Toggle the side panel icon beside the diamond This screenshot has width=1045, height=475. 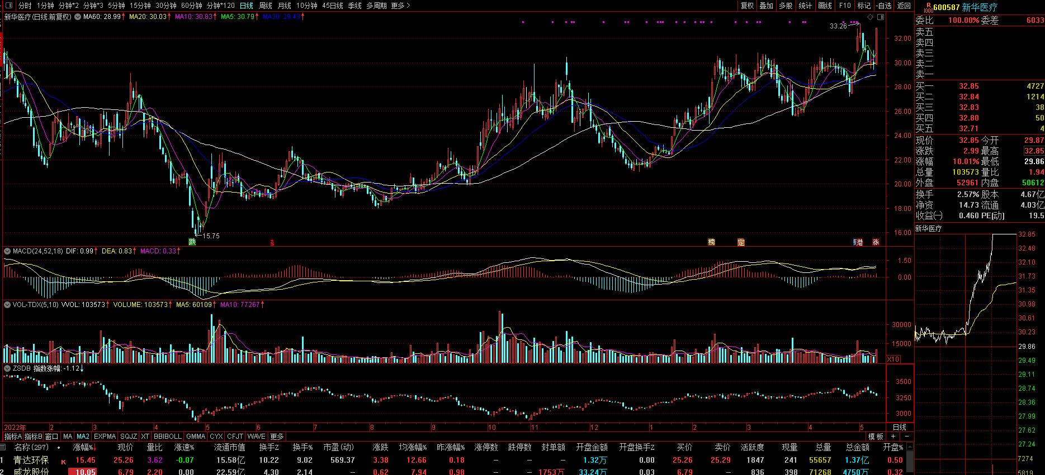click(x=880, y=18)
